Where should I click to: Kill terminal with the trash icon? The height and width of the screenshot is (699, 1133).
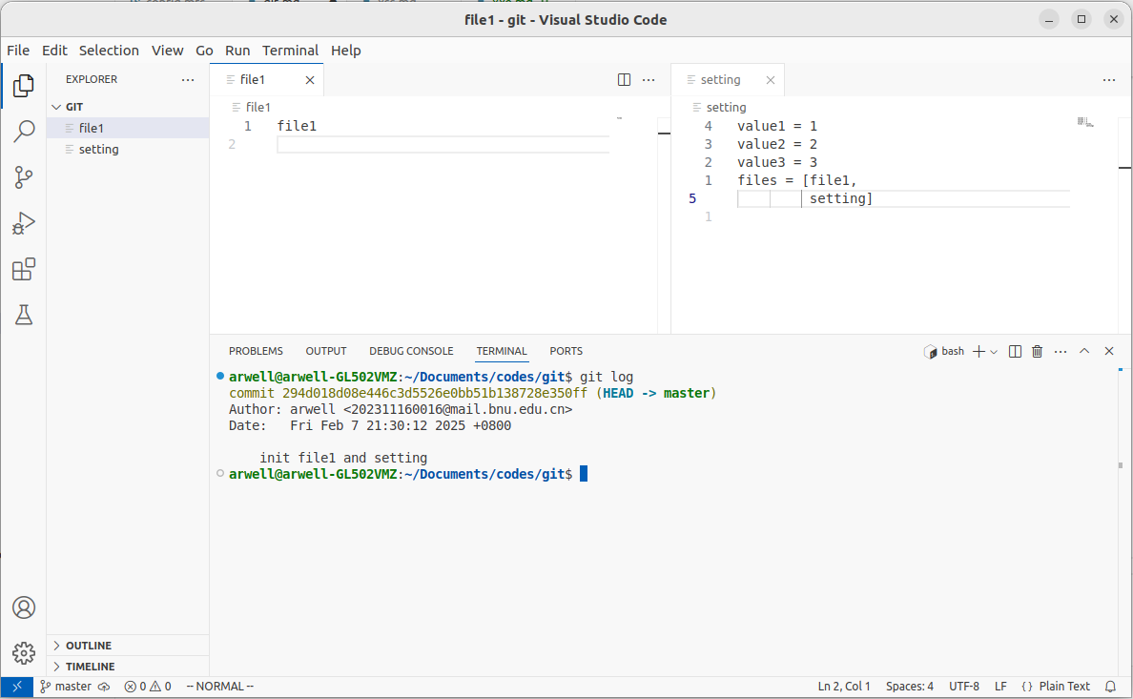(1038, 351)
